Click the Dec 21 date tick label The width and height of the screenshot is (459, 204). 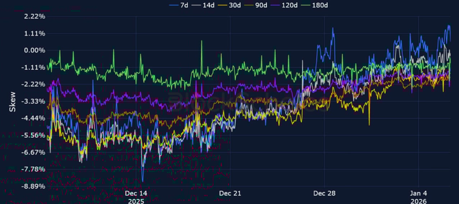click(230, 193)
